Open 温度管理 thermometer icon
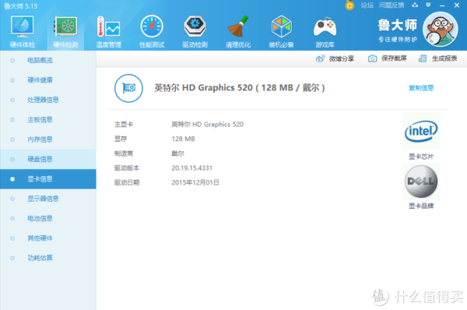The width and height of the screenshot is (467, 310). coord(108,26)
